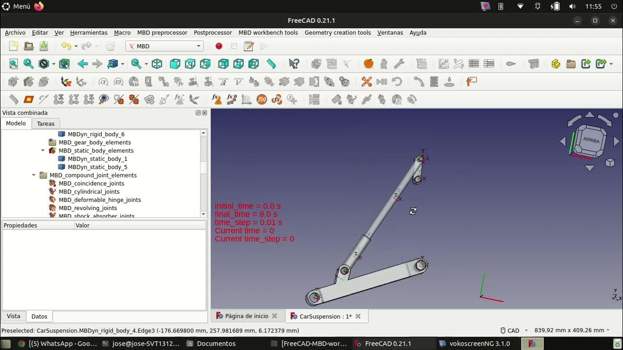Click the model tree scrollbar down arrow
The image size is (623, 350).
pyautogui.click(x=203, y=214)
